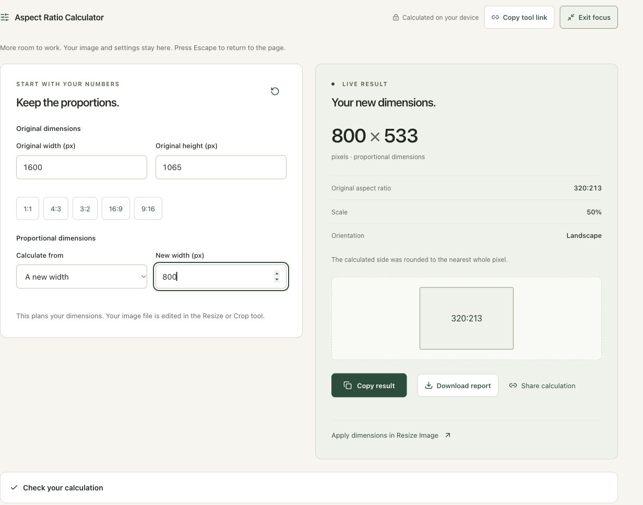Select the 9:16 ratio preset

[148, 209]
